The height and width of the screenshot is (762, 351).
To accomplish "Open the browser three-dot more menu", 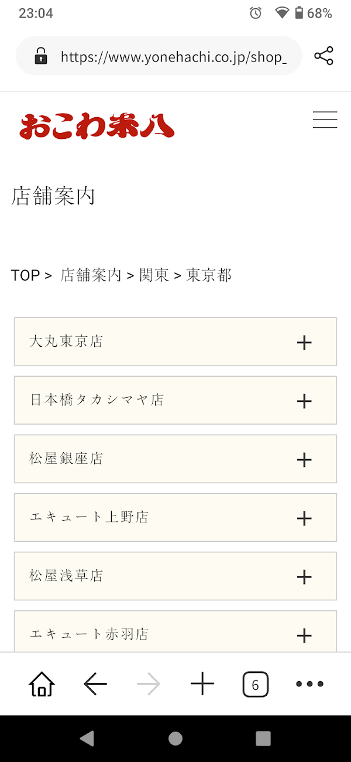I will 309,684.
